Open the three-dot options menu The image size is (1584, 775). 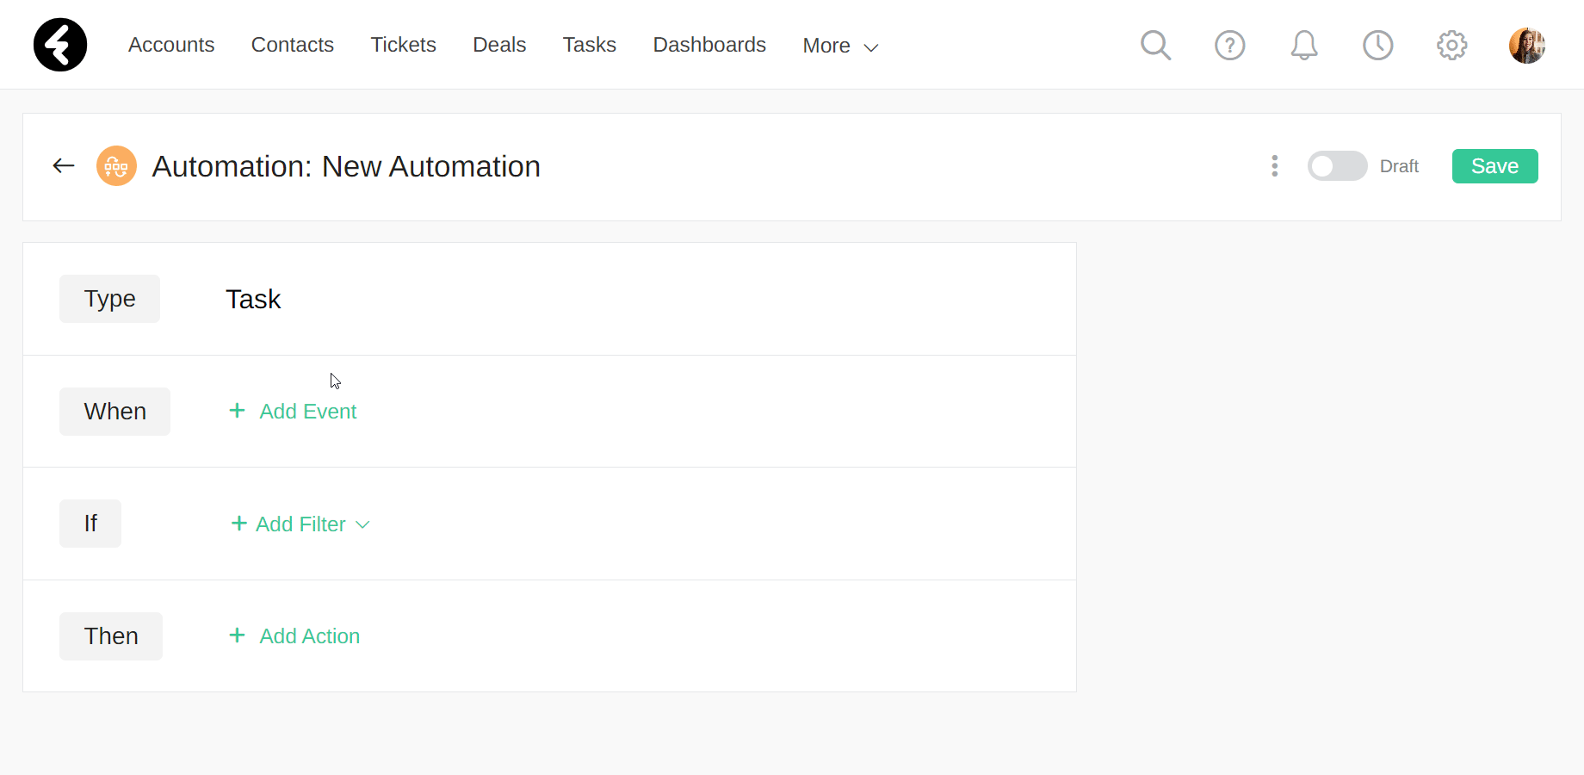[1274, 165]
